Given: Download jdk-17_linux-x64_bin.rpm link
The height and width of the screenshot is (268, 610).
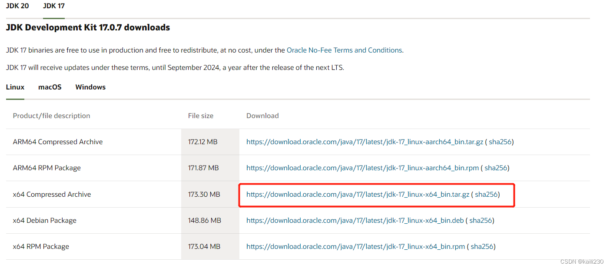Looking at the screenshot, I should click(355, 246).
